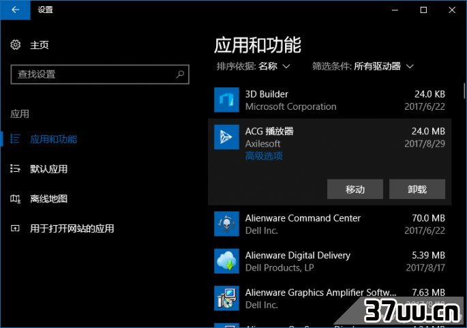
Task: Open 用于打开网站的应用 section
Action: (x=72, y=228)
